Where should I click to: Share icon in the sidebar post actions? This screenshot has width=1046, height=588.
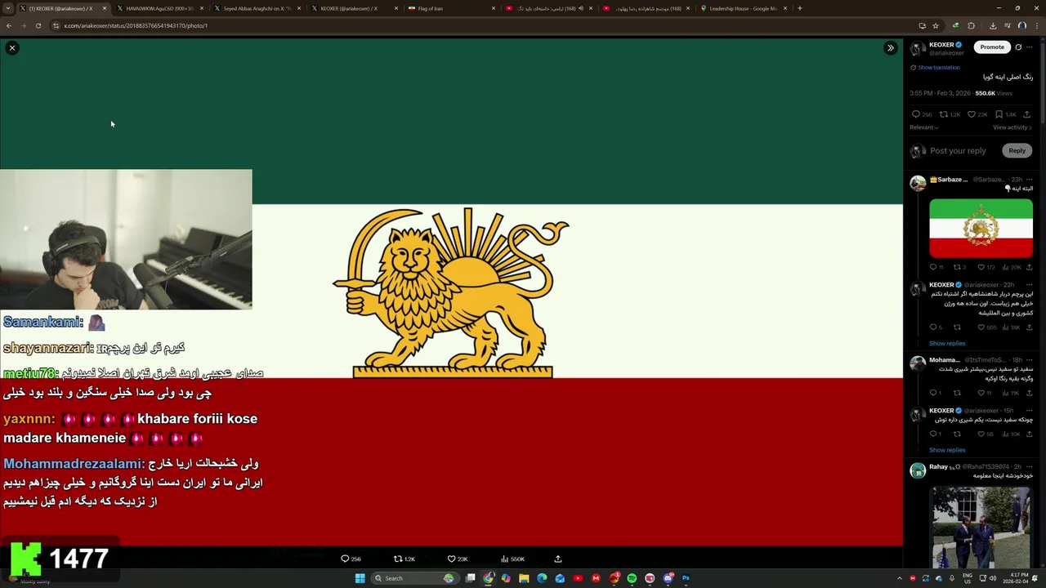click(1027, 114)
